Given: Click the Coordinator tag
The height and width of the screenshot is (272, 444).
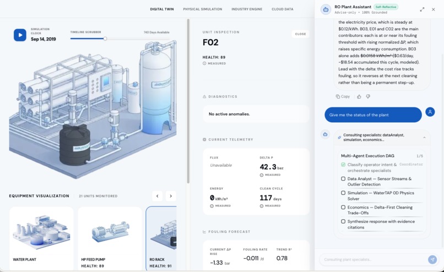Looking at the screenshot, I should [x=411, y=164].
